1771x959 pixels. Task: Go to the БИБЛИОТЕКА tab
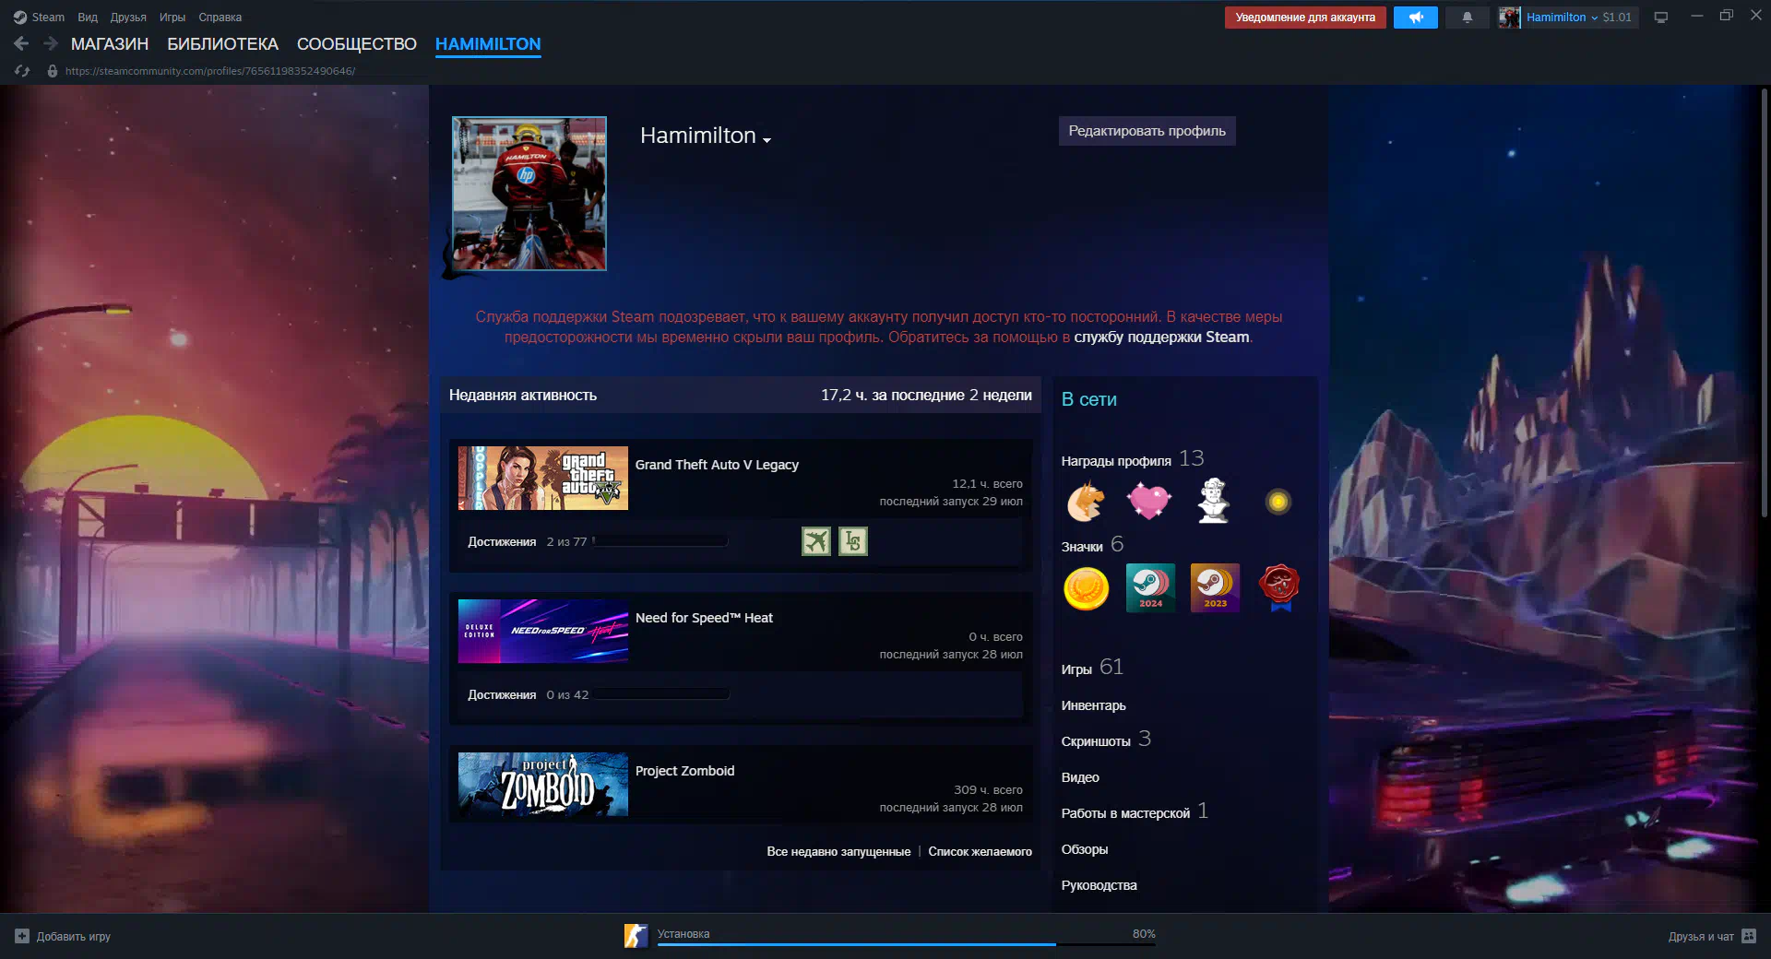point(222,44)
